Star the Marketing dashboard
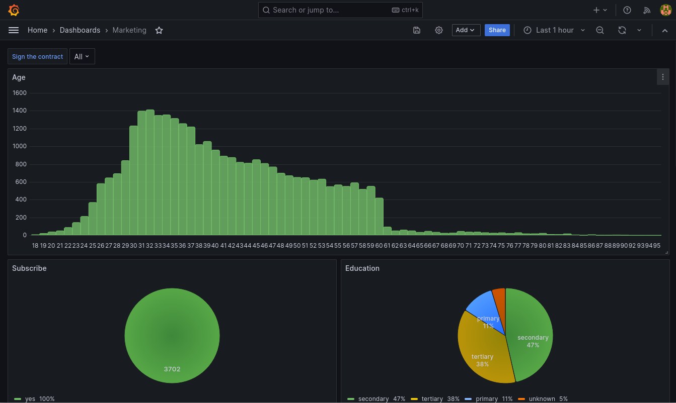 159,30
